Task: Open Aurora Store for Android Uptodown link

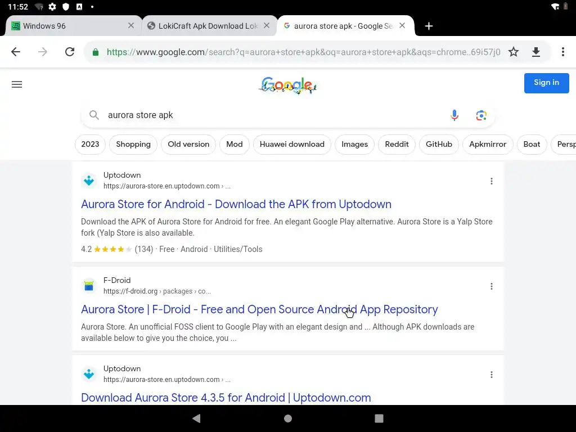Action: tap(236, 204)
